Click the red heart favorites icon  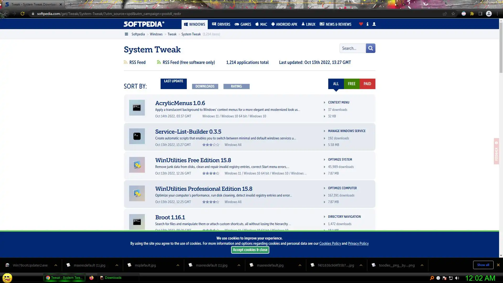361,24
